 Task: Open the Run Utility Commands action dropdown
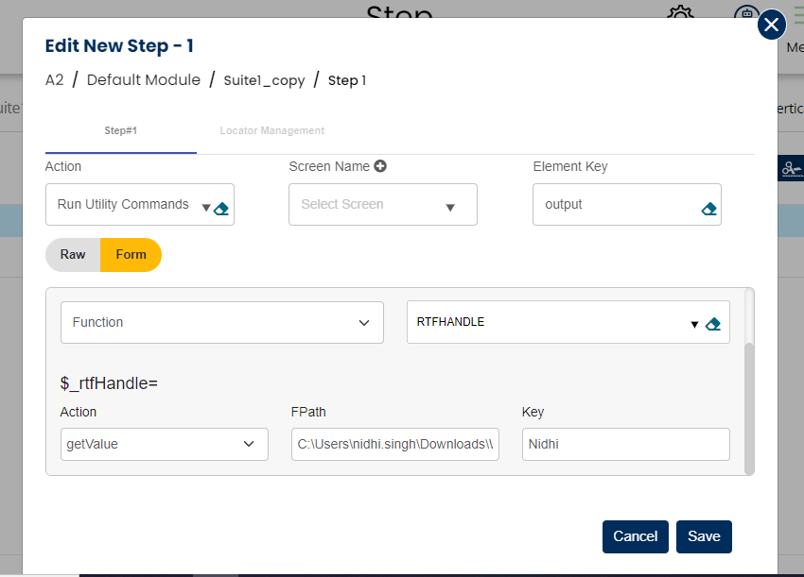[x=205, y=207]
